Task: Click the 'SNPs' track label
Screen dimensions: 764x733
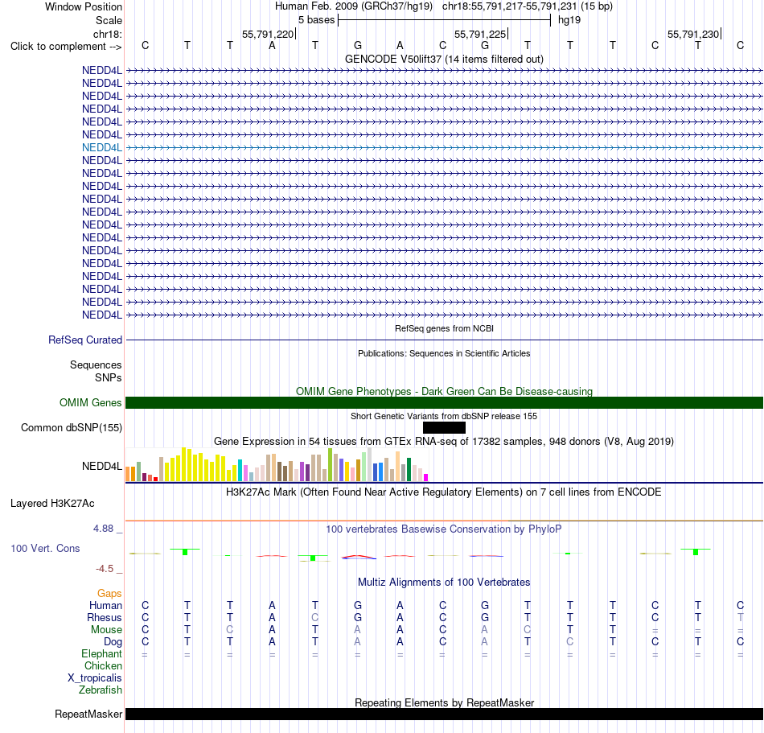Action: [x=109, y=377]
